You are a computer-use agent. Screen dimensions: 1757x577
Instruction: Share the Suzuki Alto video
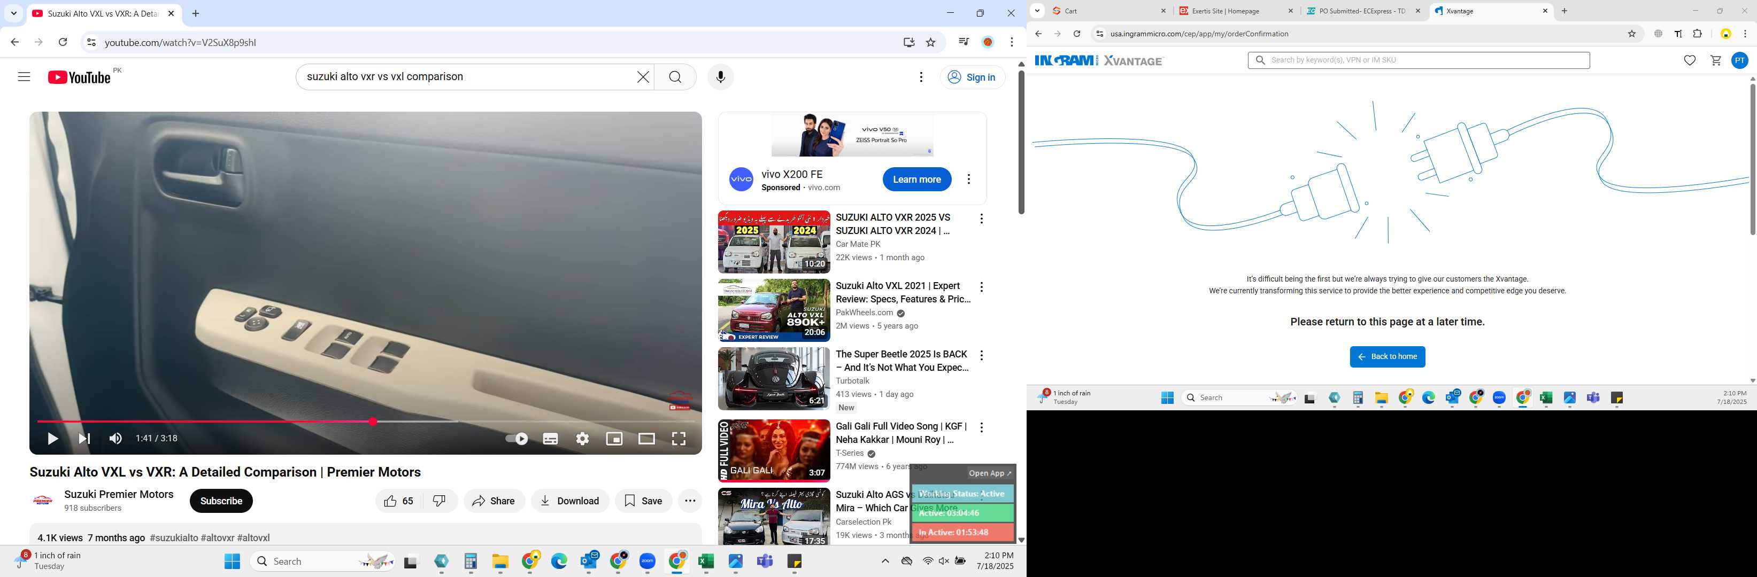point(495,501)
